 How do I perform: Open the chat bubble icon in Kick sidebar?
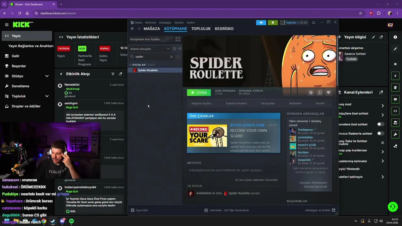click(395, 99)
